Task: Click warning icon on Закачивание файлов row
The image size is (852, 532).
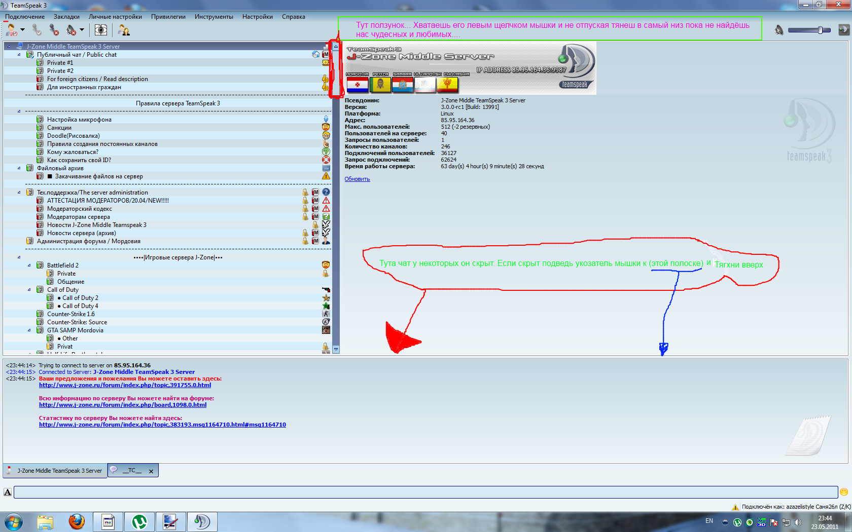Action: pyautogui.click(x=326, y=176)
